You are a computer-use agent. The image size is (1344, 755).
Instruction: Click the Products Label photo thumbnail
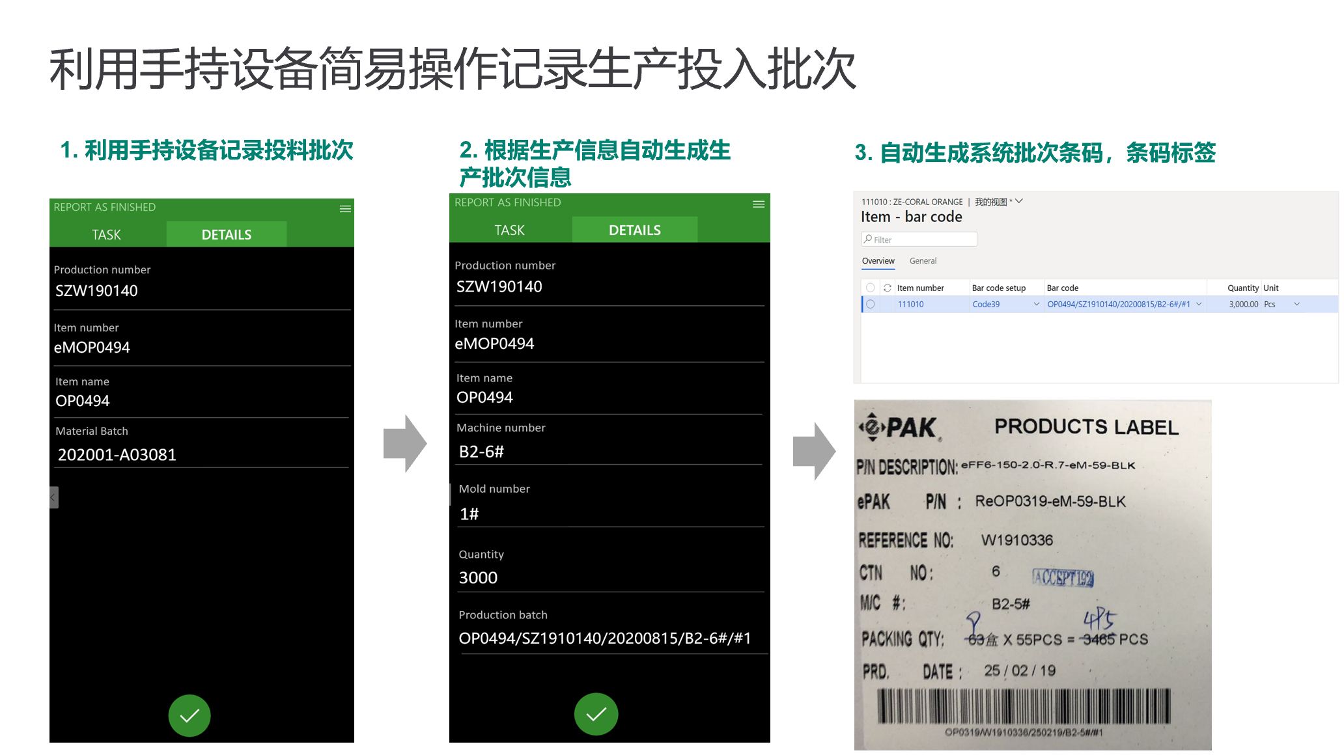click(x=1033, y=575)
